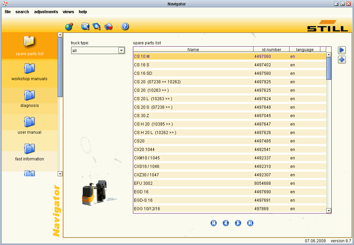
Task: Select the CS 20 S (07238 >> ) row
Action: [230, 107]
